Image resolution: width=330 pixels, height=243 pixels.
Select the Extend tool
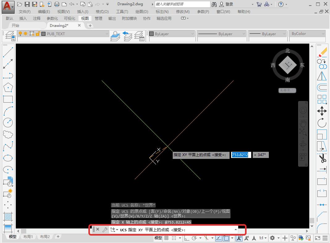point(322,169)
